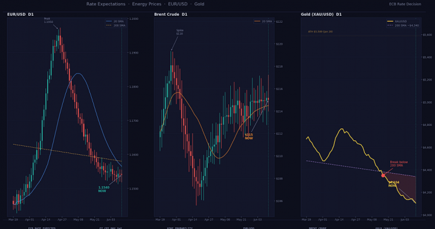Click the 'ATH $5,589 (Jan 28)' label
The width and height of the screenshot is (435, 229).
tap(320, 32)
